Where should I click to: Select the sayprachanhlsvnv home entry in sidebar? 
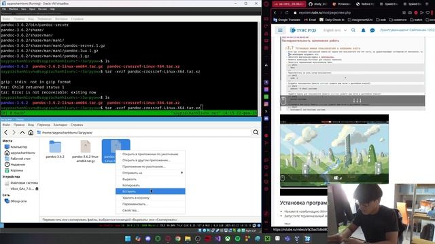[20, 152]
